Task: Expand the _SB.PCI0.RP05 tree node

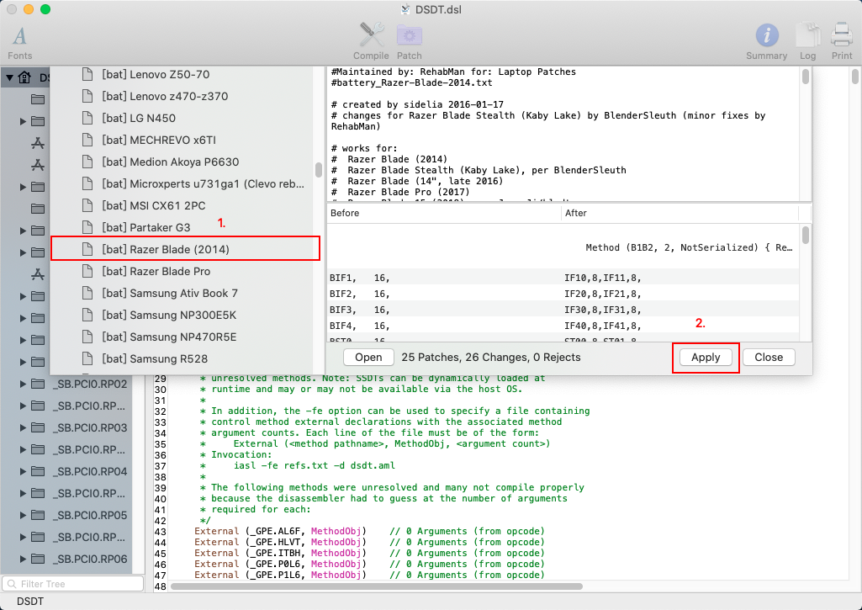Action: (23, 516)
